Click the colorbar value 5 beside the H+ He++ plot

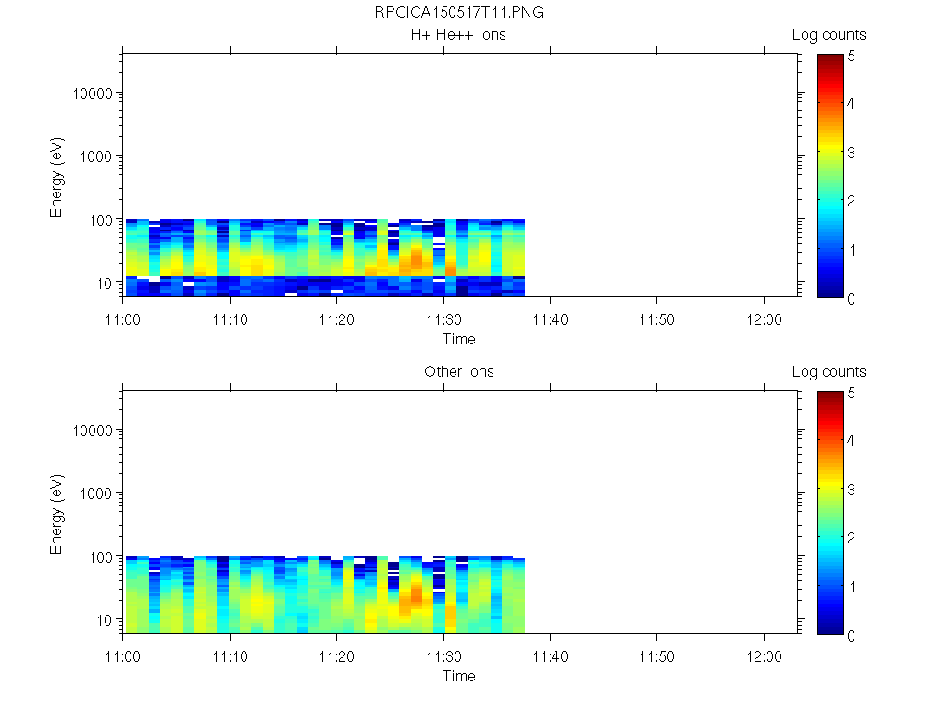coord(852,56)
